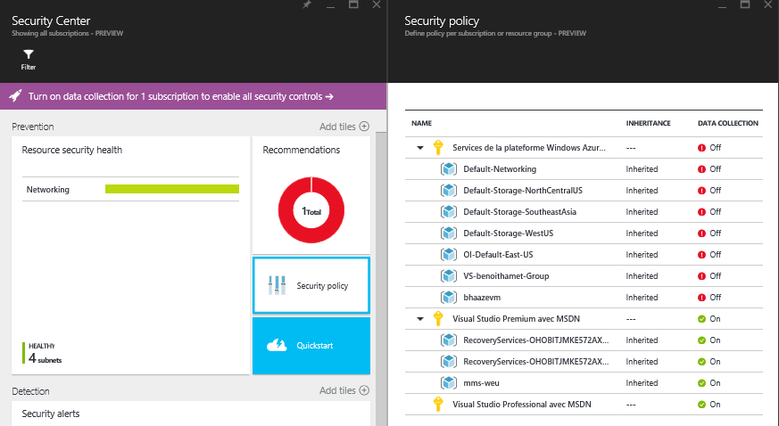Image resolution: width=779 pixels, height=426 pixels.
Task: Click the Filter funnel icon
Action: pos(29,54)
